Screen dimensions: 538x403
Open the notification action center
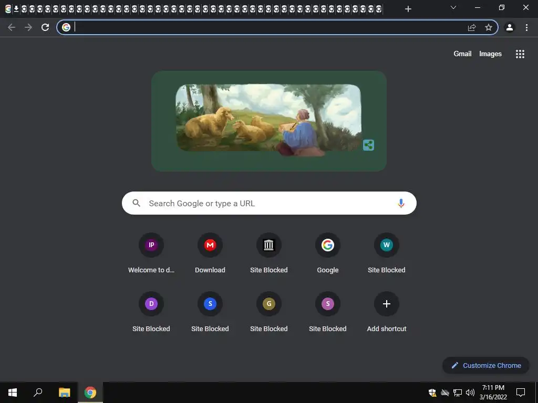tap(521, 393)
